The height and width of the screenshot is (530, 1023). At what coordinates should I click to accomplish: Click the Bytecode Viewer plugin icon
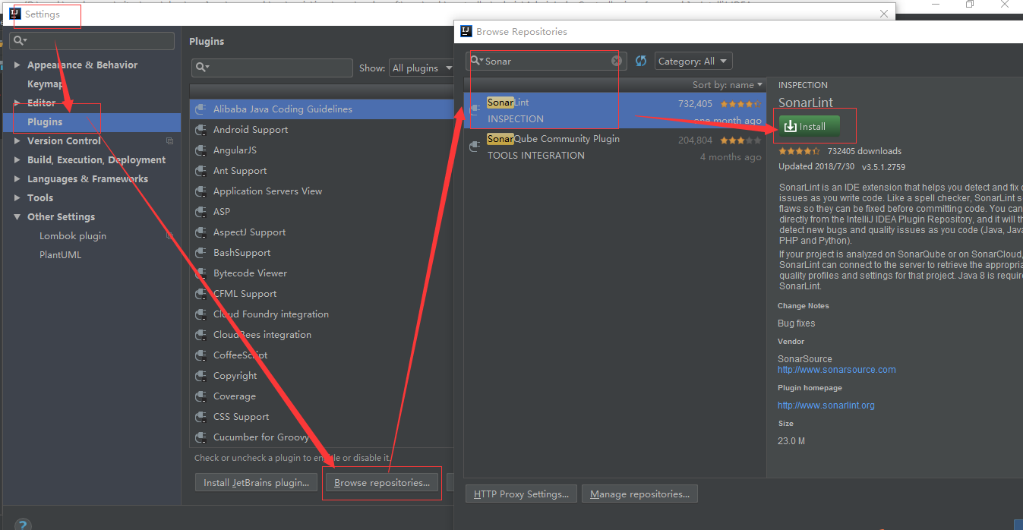pos(201,273)
